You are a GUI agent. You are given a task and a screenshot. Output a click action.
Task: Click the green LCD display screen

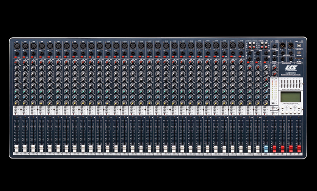point(291,96)
